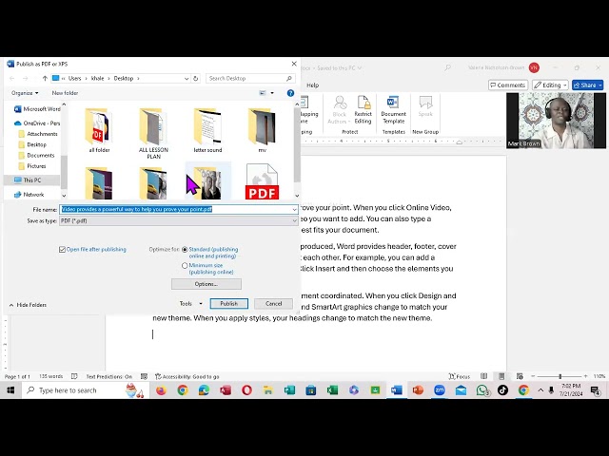609x456 pixels.
Task: Toggle 'Open file after publishing' checkbox
Action: pos(62,249)
